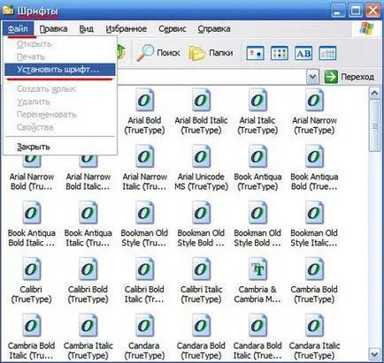384x363 pixels.
Task: Open the Сервис menu
Action: 173,29
